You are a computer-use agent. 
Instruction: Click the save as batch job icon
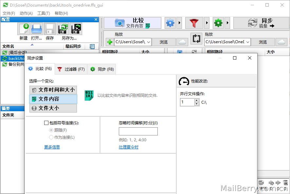[x=76, y=29]
